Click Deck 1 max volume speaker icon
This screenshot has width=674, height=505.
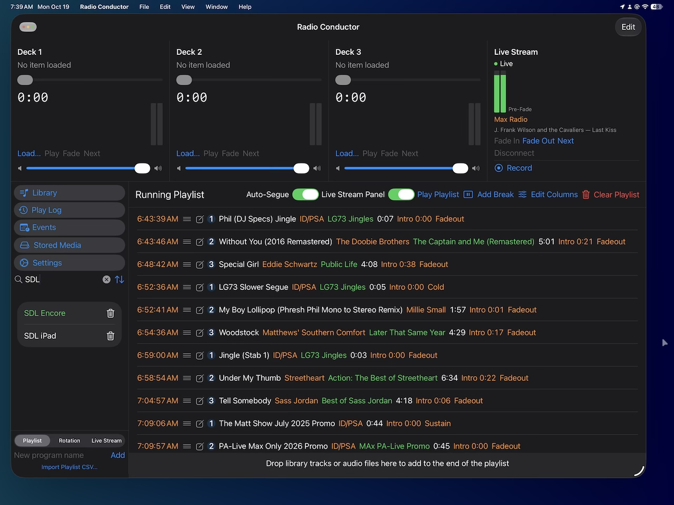coord(157,168)
